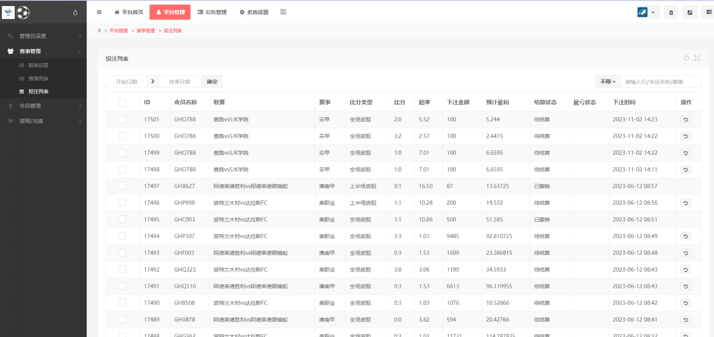Switch to the 公告管理 top tab
The image size is (714, 337).
[x=212, y=12]
